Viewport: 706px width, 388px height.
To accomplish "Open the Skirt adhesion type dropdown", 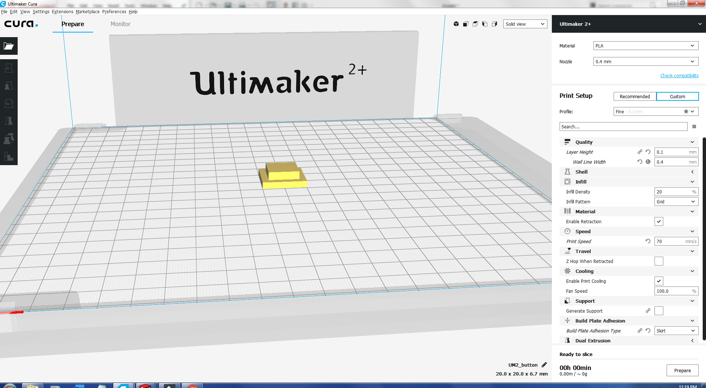I will tap(676, 331).
